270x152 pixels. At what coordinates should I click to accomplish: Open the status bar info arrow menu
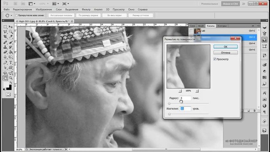click(66, 149)
